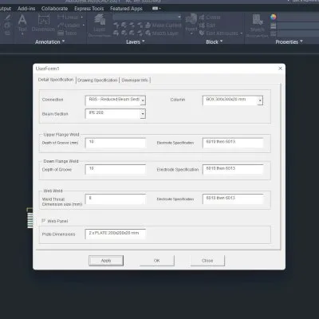The image size is (319, 319).
Task: Open Layer Properties manager icon
Action: click(100, 20)
